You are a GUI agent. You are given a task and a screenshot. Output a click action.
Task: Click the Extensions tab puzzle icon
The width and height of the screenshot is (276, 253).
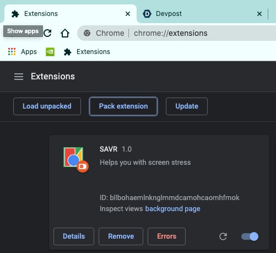pos(15,14)
